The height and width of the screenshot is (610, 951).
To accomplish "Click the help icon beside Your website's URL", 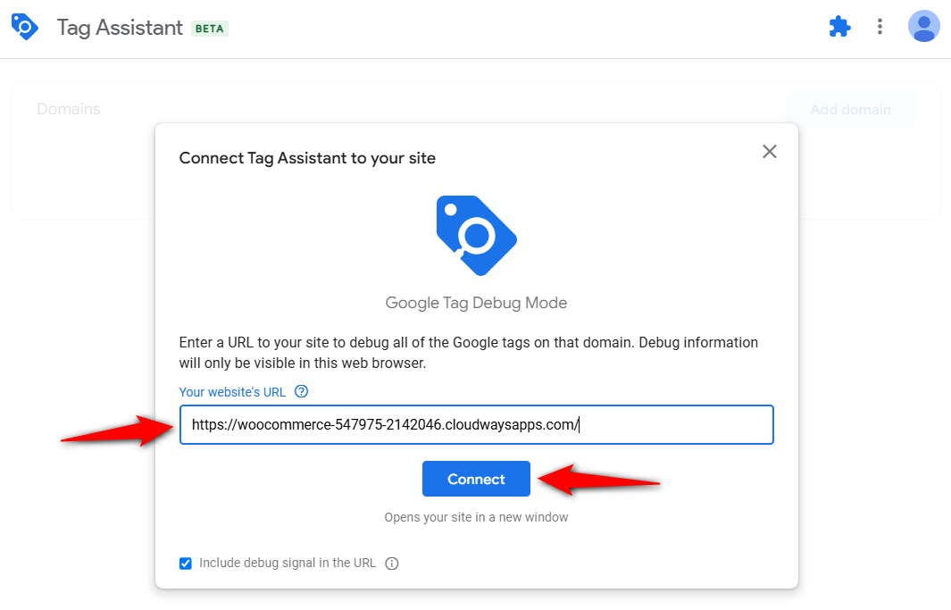I will click(302, 392).
